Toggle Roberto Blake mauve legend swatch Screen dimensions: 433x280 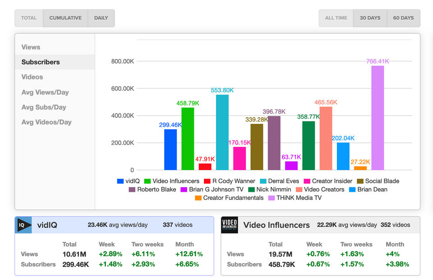(x=132, y=190)
